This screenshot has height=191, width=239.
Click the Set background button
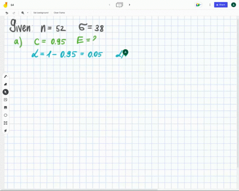(41, 13)
